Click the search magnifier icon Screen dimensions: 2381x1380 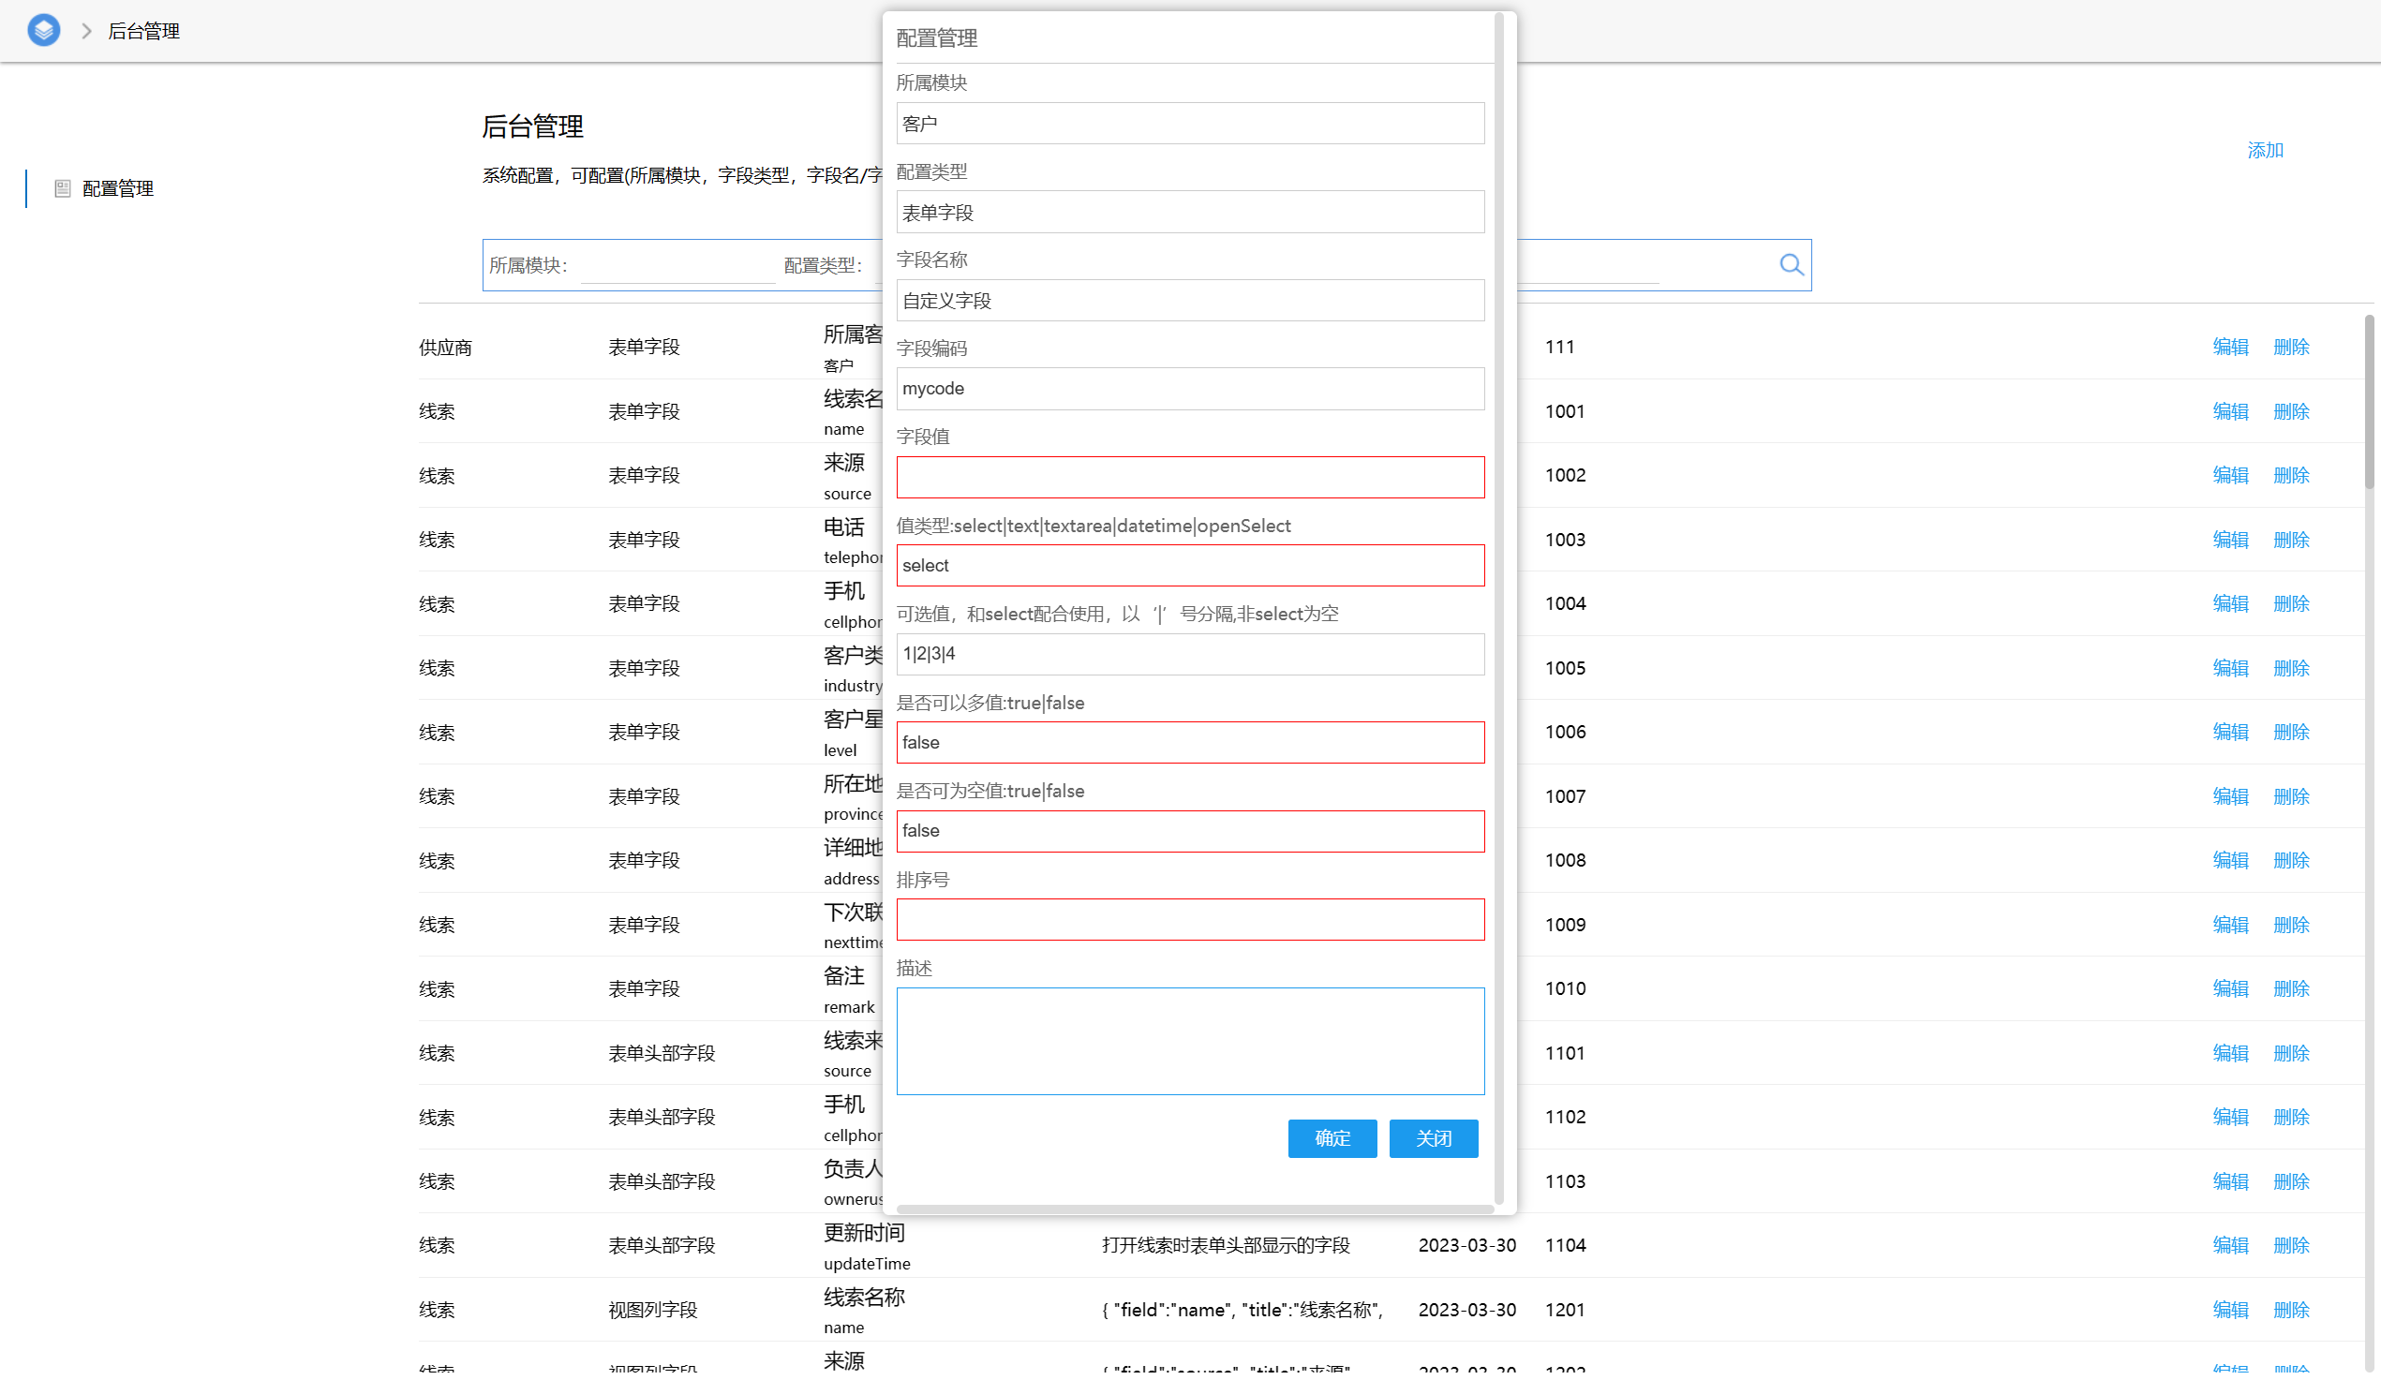point(1791,264)
